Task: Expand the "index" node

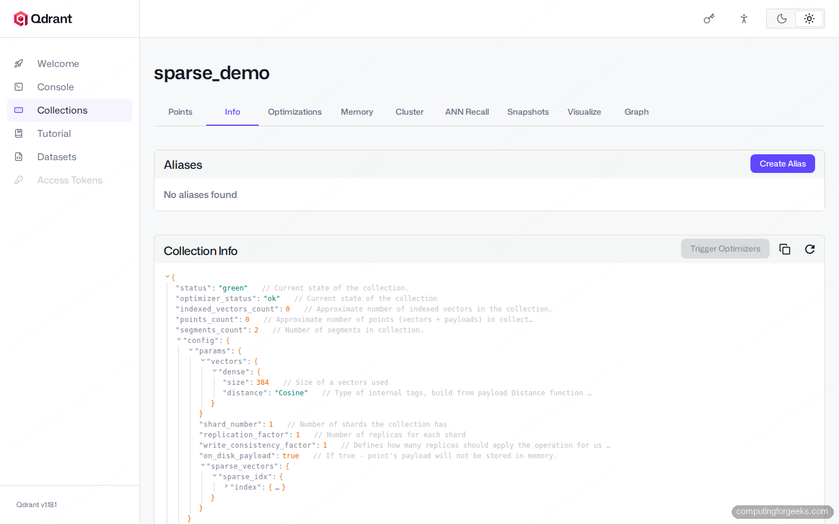Action: (x=226, y=487)
